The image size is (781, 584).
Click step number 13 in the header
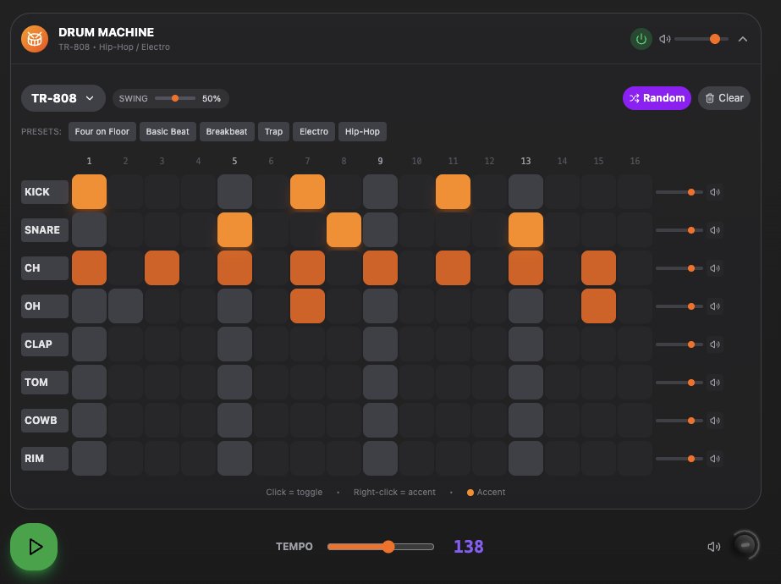(525, 161)
